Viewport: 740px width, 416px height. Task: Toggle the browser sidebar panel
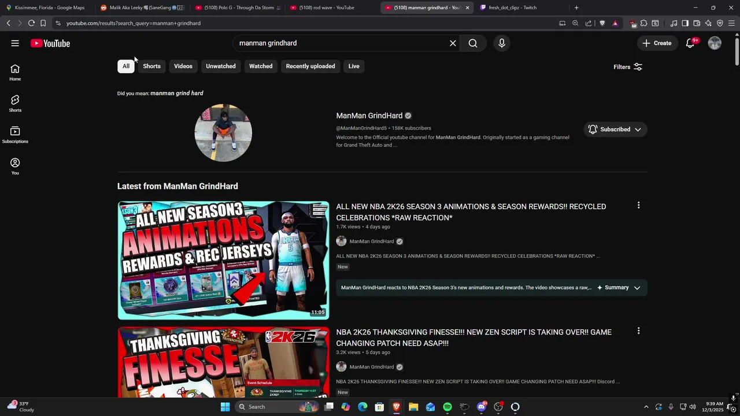(x=685, y=23)
